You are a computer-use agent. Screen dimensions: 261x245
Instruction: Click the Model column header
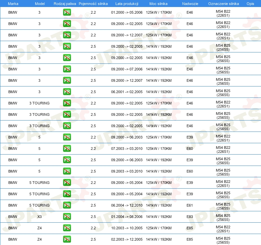click(40, 4)
